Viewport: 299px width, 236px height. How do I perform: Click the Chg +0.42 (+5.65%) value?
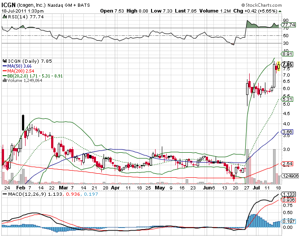click(255, 11)
